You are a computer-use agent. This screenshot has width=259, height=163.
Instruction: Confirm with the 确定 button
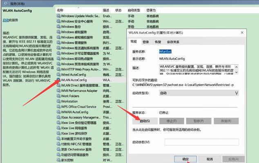[x=185, y=159]
